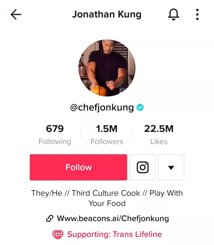Expand suggested accounts dropdown arrow
214x245 pixels.
pos(171,167)
